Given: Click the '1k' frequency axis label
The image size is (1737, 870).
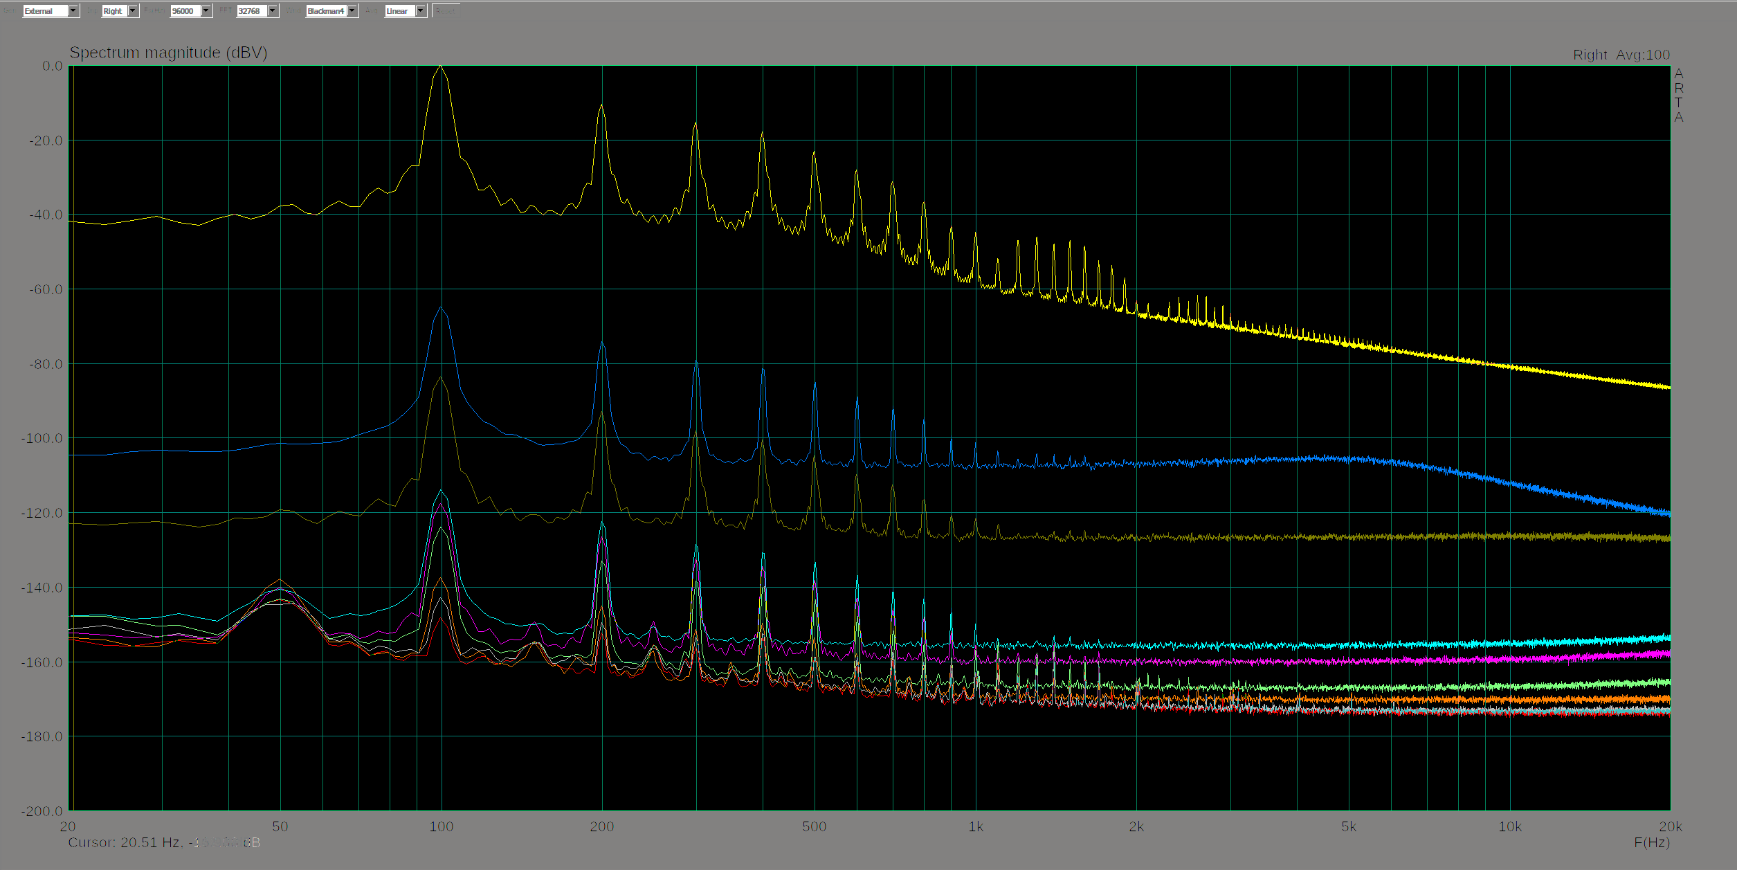Looking at the screenshot, I should click(x=976, y=826).
